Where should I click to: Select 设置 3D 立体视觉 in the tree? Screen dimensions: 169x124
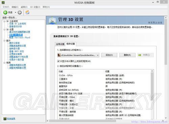(18, 24)
